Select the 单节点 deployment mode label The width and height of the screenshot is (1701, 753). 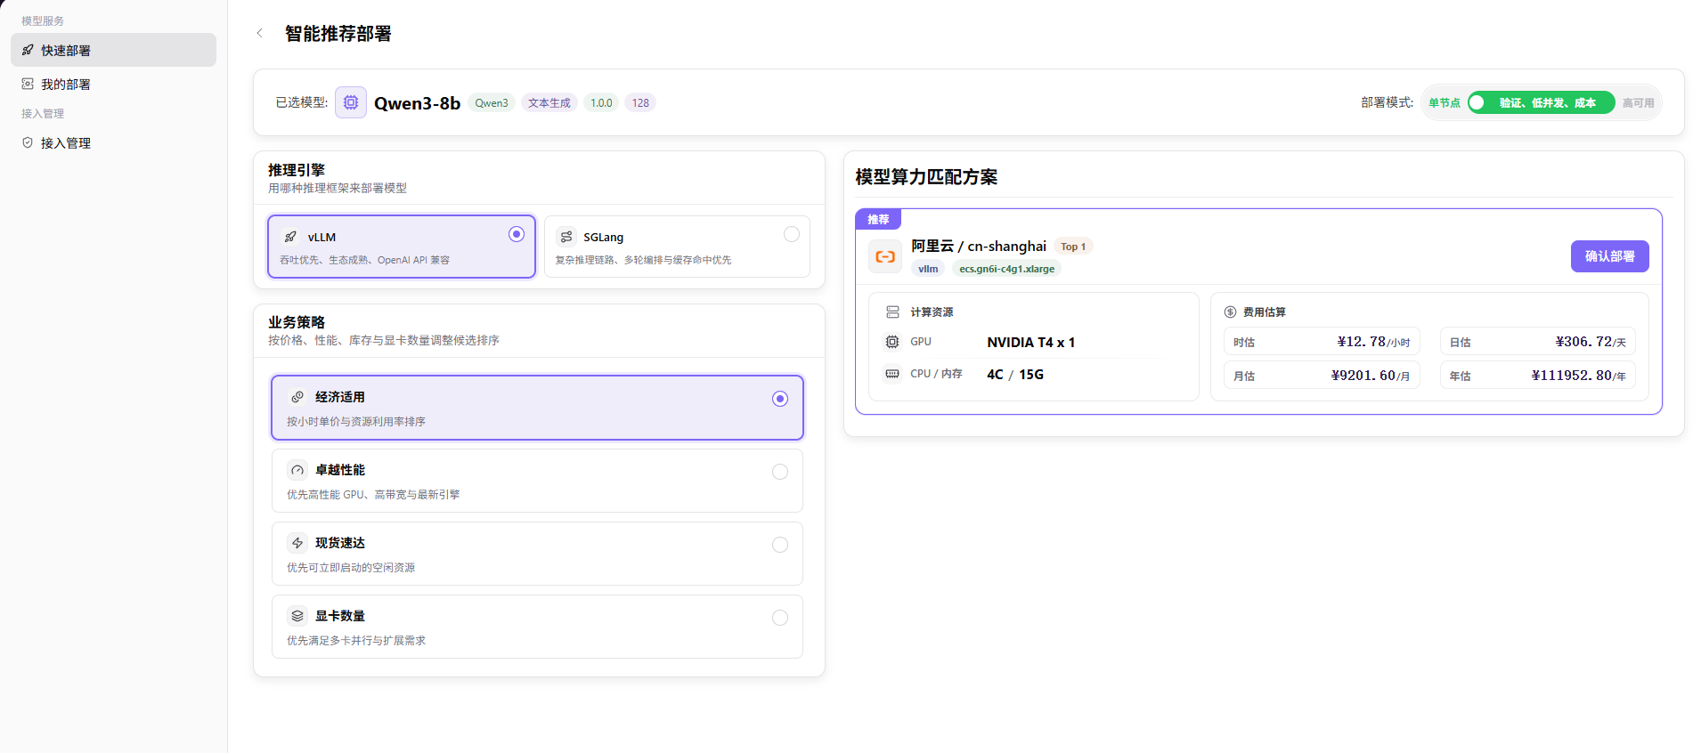pyautogui.click(x=1444, y=103)
